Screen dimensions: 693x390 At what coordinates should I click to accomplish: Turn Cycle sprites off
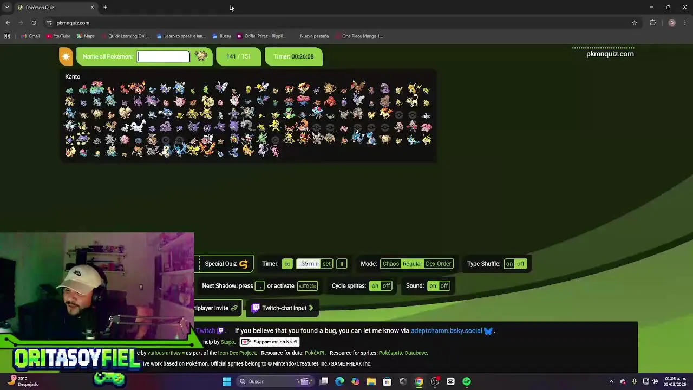[387, 286]
